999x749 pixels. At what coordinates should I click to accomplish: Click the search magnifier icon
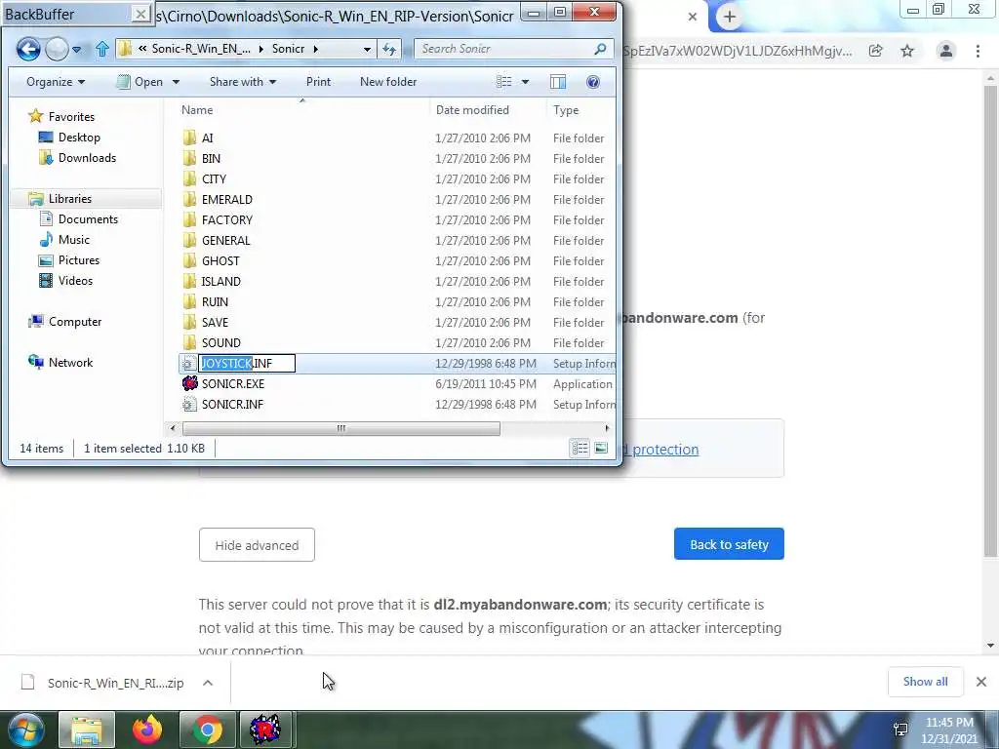(600, 49)
